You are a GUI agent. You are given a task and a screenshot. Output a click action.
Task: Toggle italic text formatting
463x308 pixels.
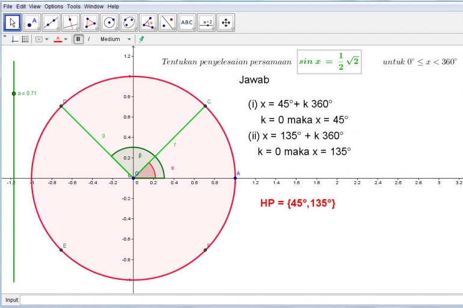(88, 39)
